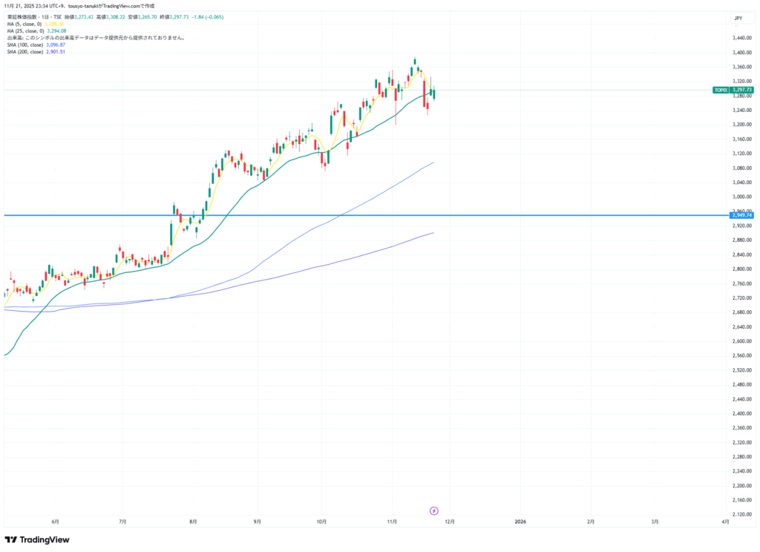Click the 9月 label on time axis
The width and height of the screenshot is (760, 552).
[257, 522]
